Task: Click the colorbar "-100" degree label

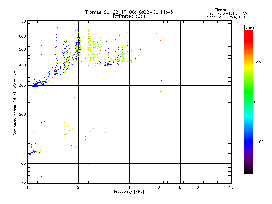Action: tap(259, 142)
